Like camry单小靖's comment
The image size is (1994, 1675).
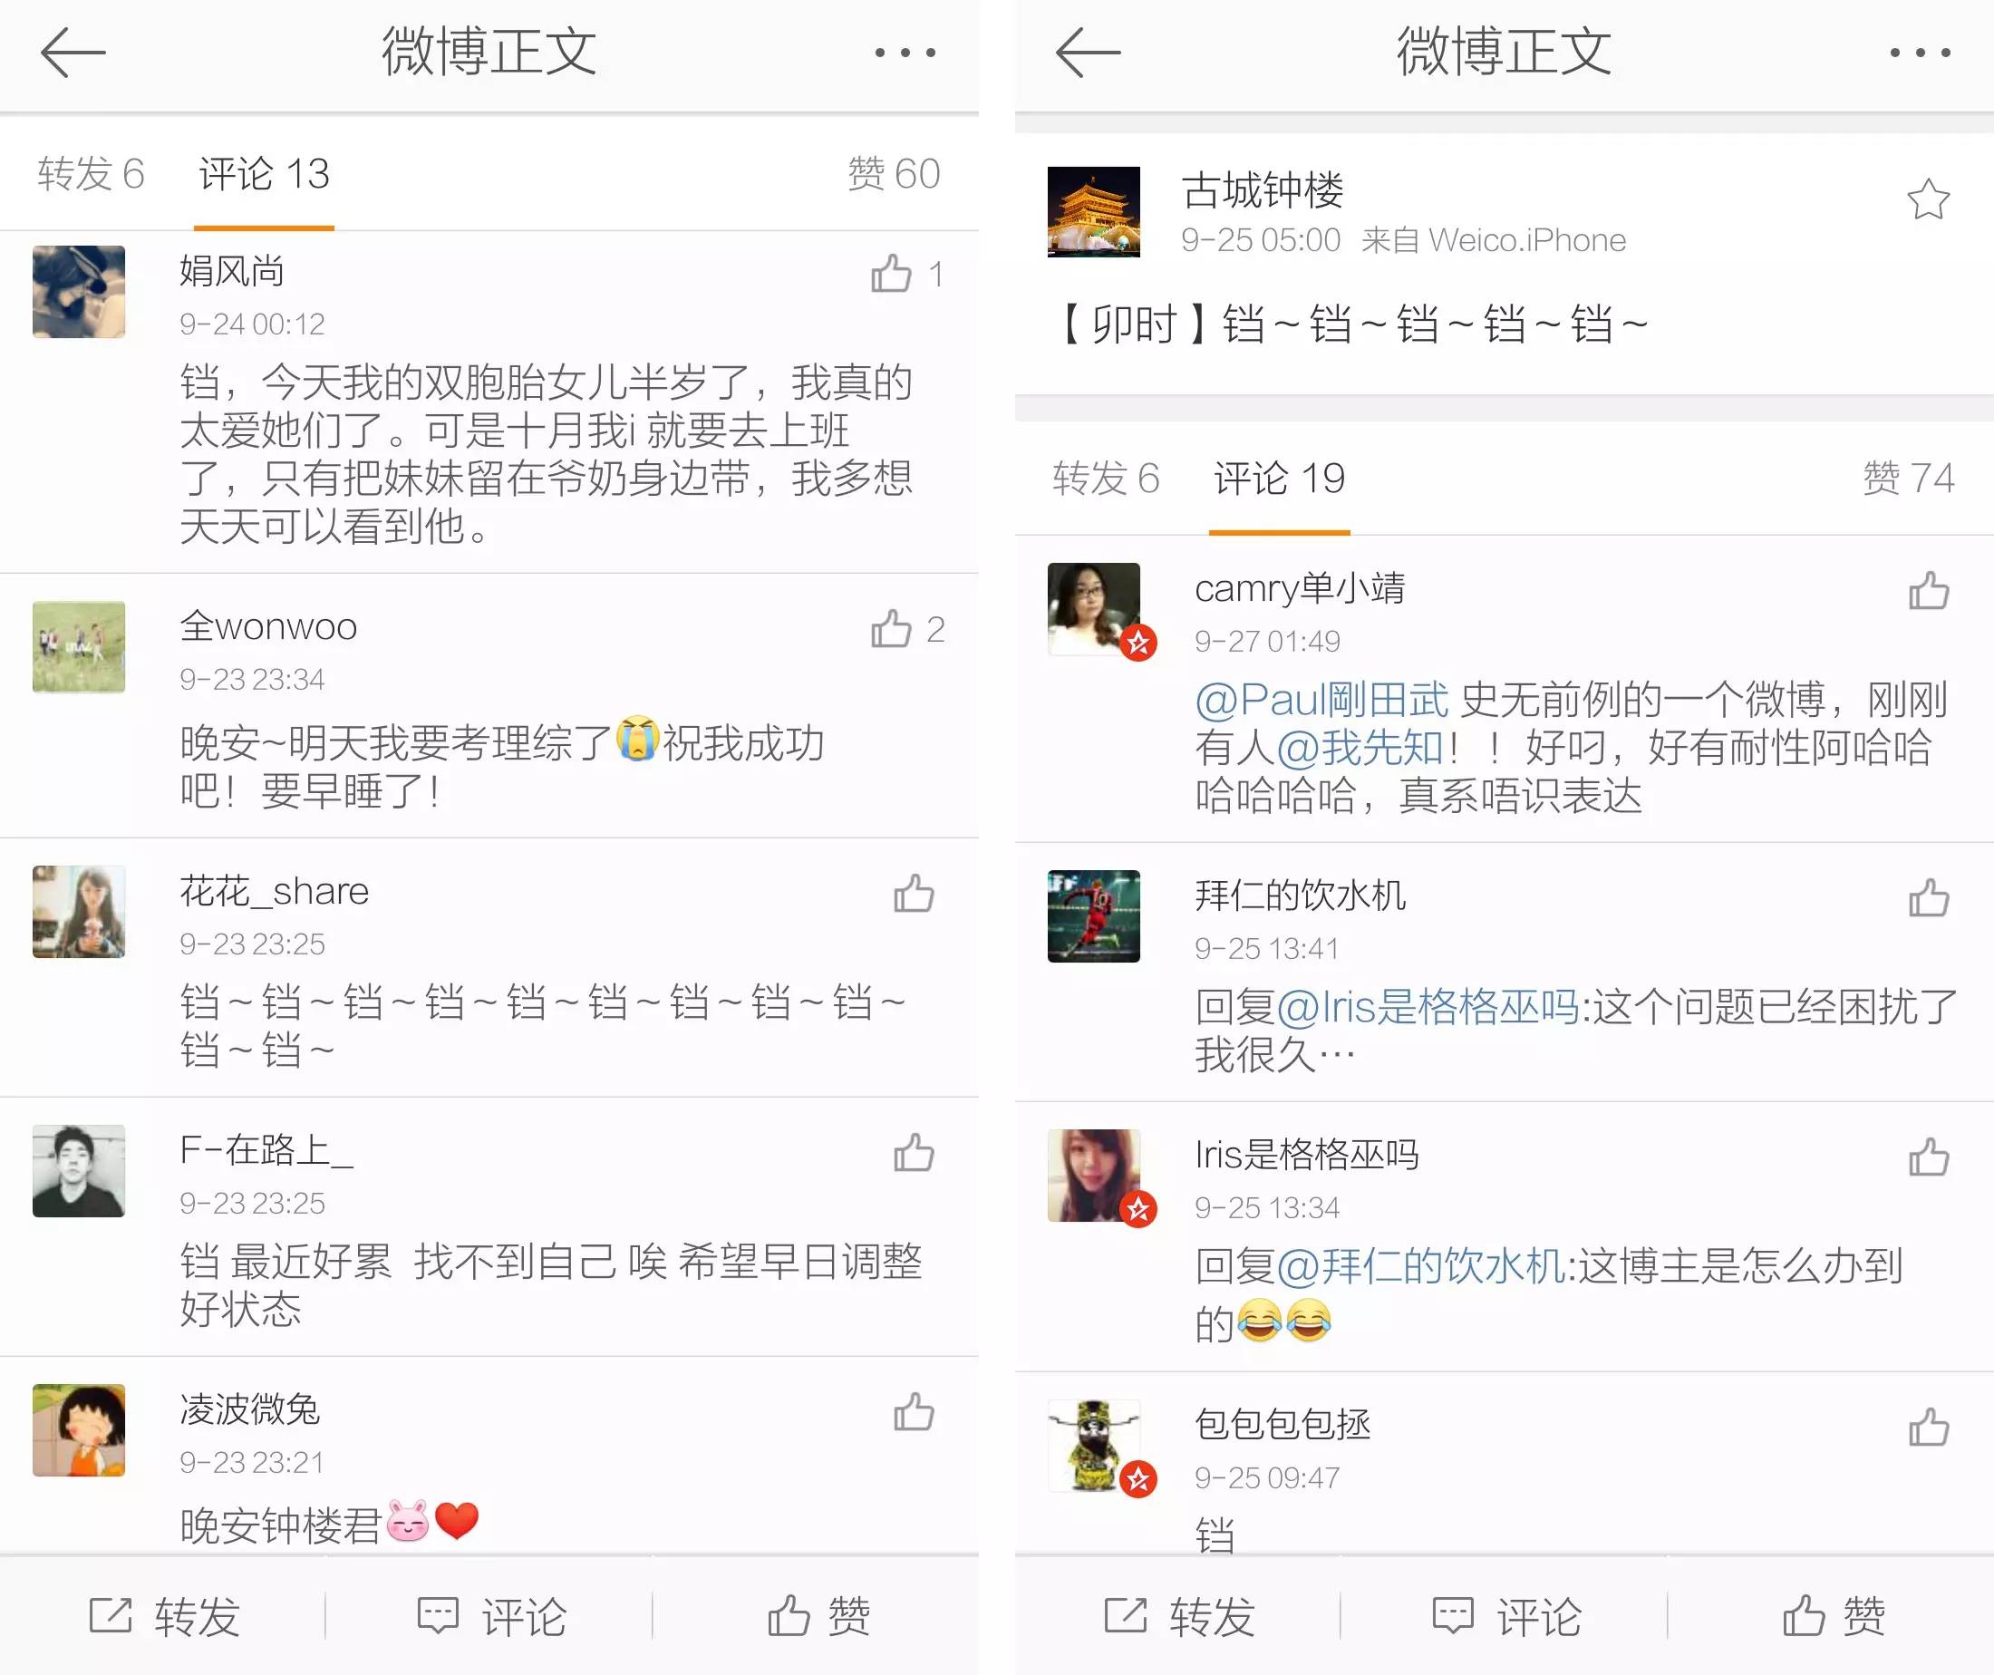(1929, 590)
